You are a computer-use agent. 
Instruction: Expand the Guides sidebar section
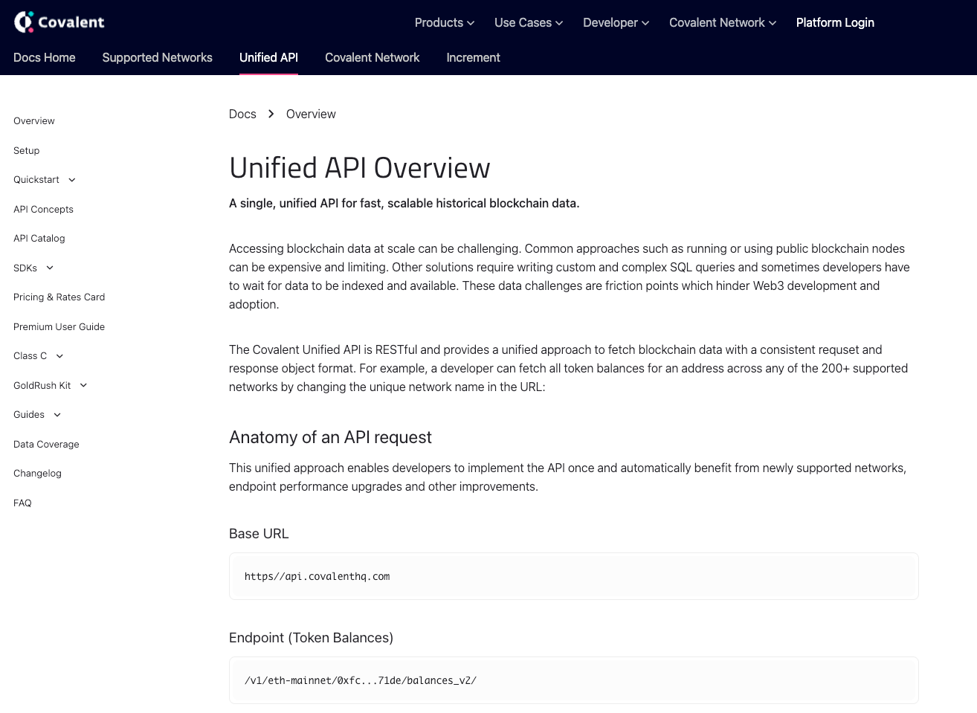[37, 414]
